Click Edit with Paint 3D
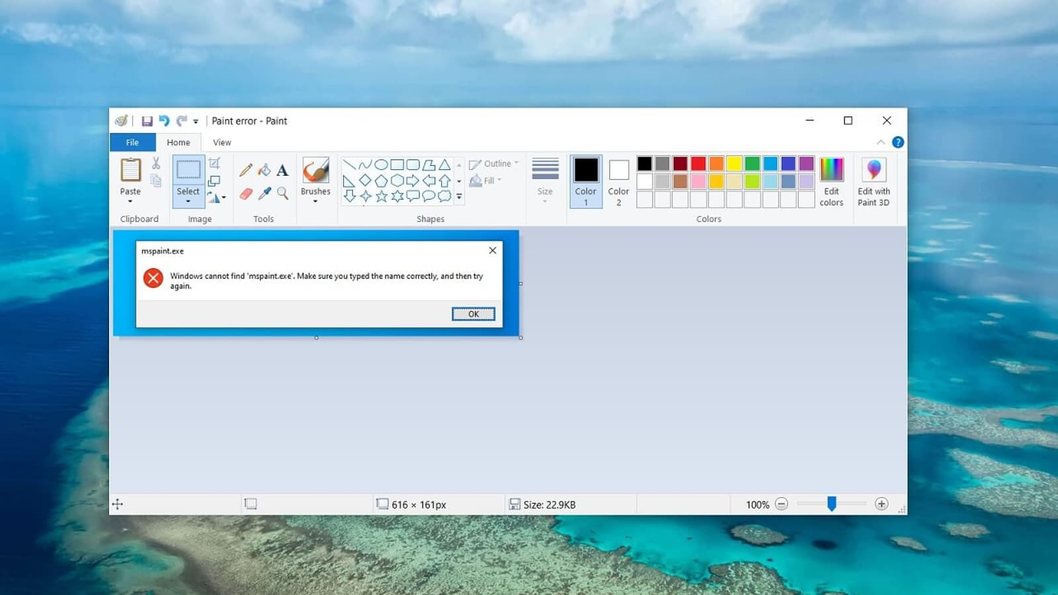The width and height of the screenshot is (1058, 595). coord(874,182)
